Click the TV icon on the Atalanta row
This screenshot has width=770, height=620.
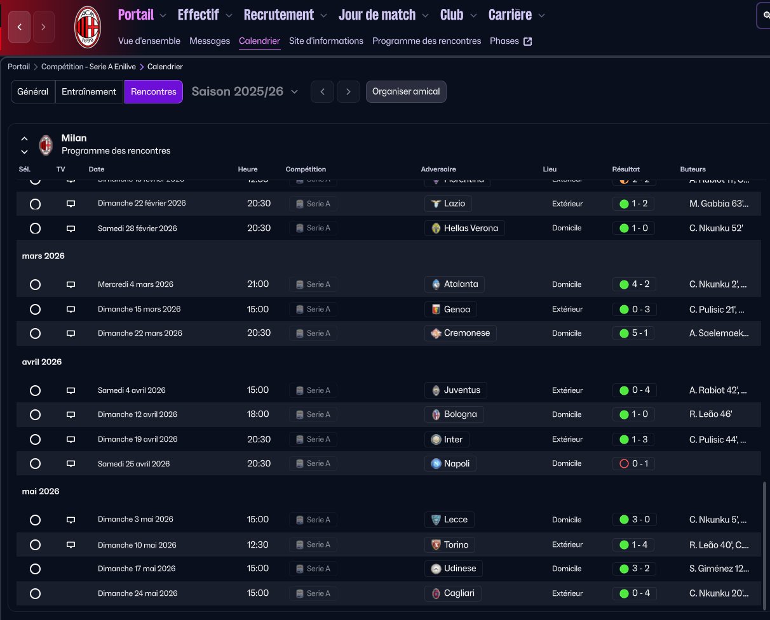click(x=71, y=284)
